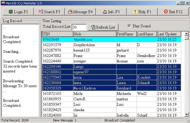
Task: Select the claudia row
Action: [111, 110]
